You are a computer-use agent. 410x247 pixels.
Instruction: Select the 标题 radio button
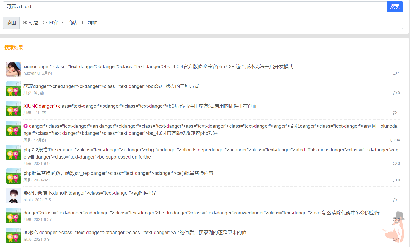[x=25, y=23]
